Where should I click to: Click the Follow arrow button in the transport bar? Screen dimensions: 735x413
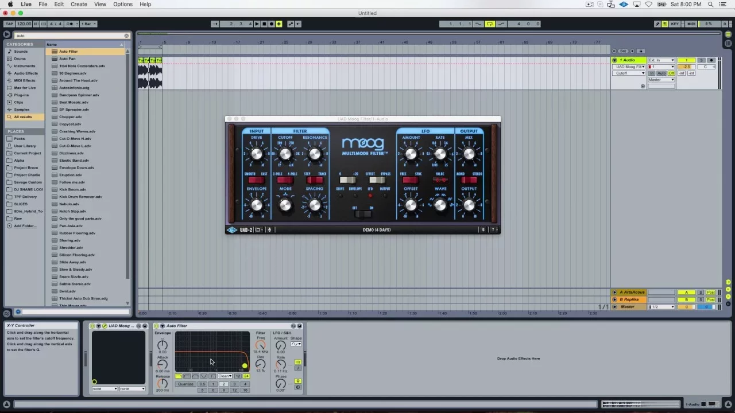pos(215,24)
